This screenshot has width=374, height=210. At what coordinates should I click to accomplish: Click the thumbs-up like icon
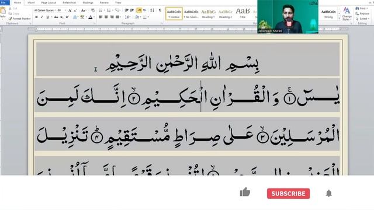pos(245,192)
